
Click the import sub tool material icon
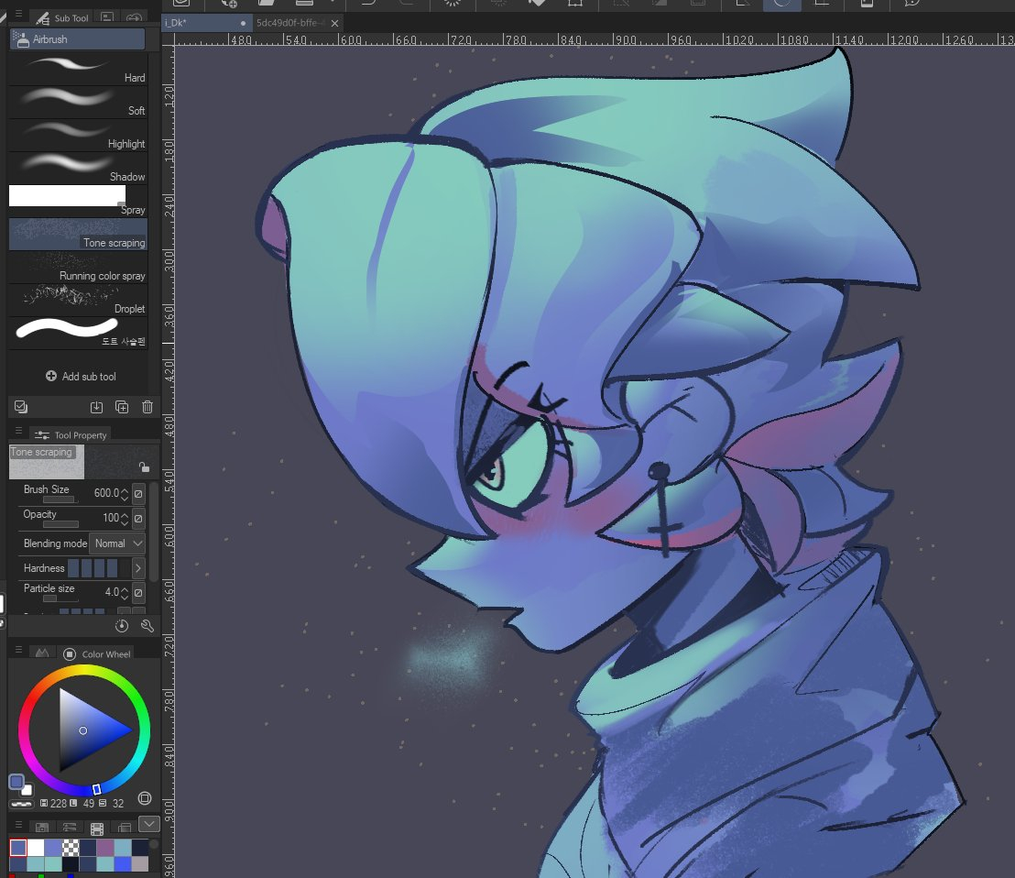[96, 408]
